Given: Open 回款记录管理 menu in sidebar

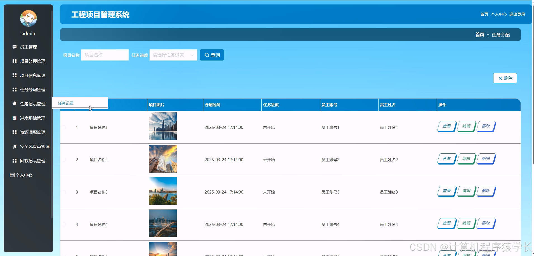Looking at the screenshot, I should click(28, 161).
